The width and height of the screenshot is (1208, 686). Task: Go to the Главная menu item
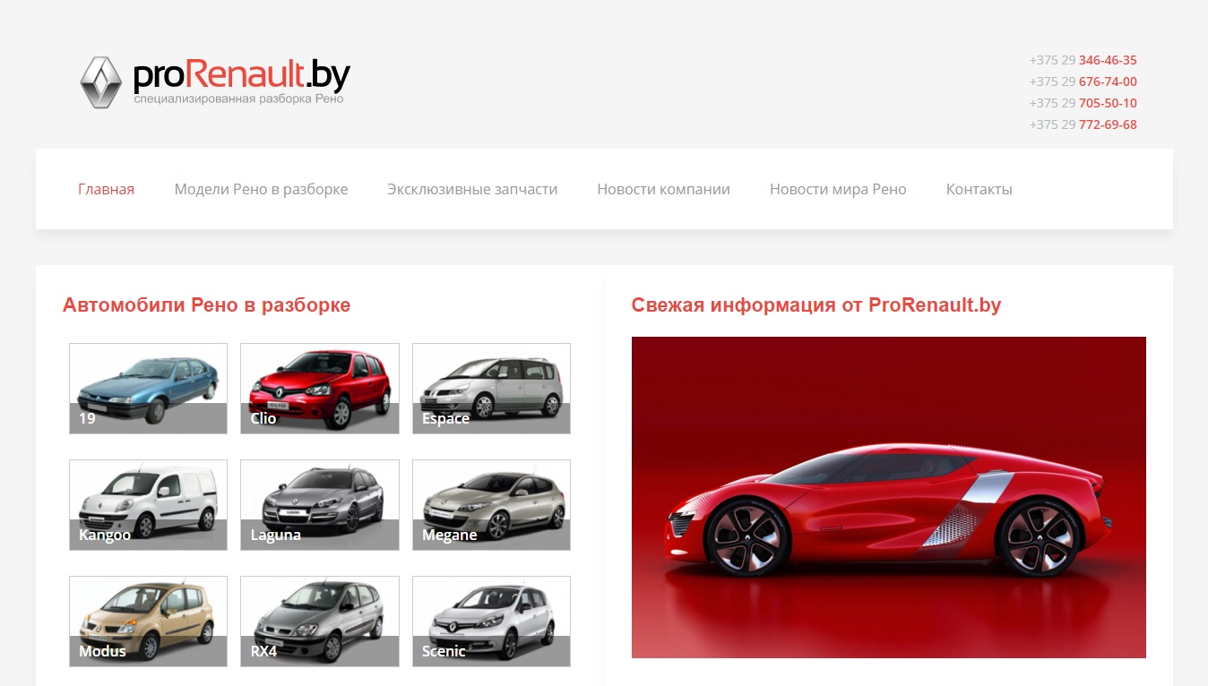tap(106, 189)
